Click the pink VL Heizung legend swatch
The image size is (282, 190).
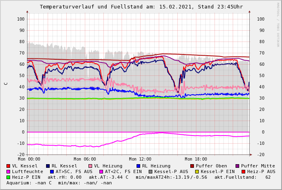point(90,166)
